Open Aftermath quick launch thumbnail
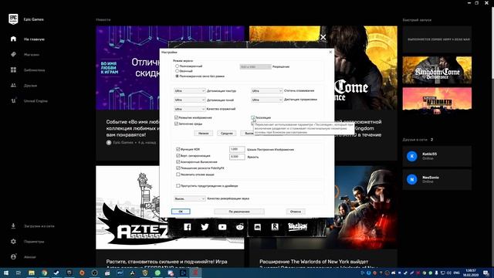 point(437,101)
